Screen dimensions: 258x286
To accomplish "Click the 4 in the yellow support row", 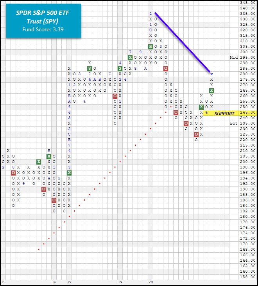I will (206, 112).
